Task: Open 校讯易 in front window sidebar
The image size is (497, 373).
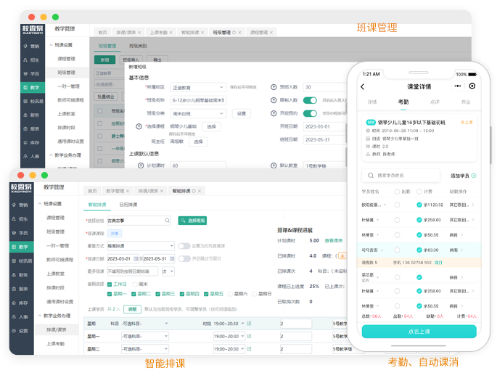Action: pos(22,261)
